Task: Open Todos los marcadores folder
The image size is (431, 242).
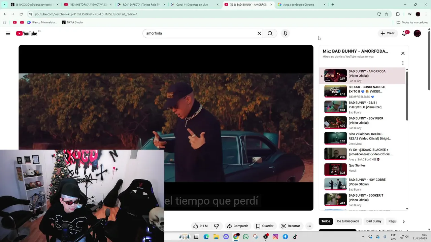Action: coord(412,23)
